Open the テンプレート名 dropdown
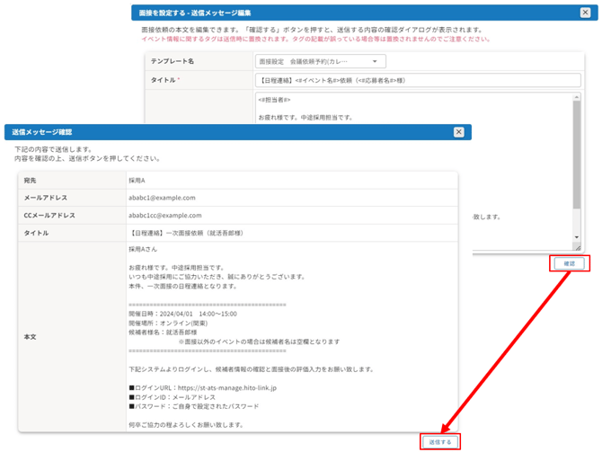This screenshot has width=602, height=452. pos(320,62)
